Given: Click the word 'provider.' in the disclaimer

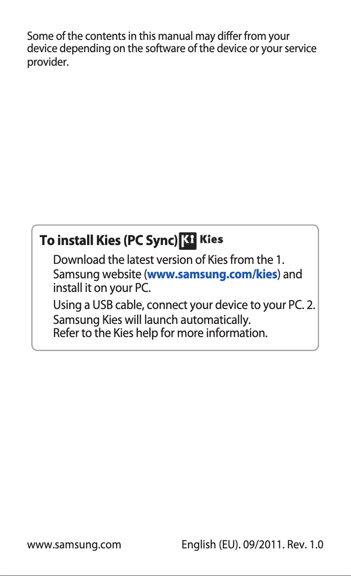Looking at the screenshot, I should 48,62.
